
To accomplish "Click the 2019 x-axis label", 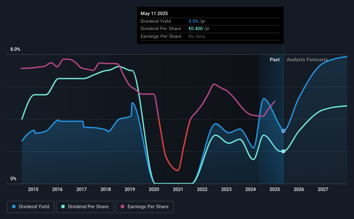I will tap(130, 189).
